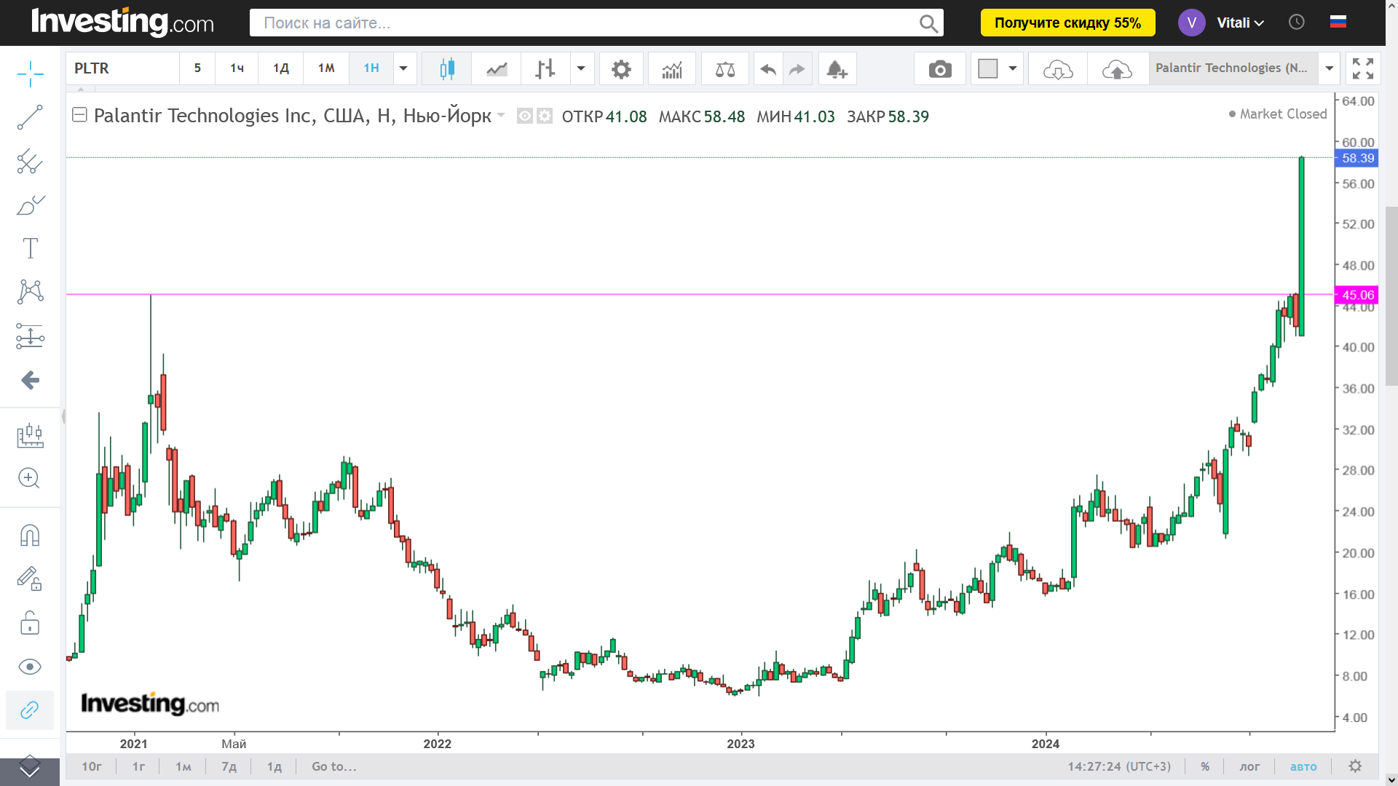Open the compare symbols scale icon
Image resolution: width=1398 pixels, height=786 pixels.
pos(724,69)
